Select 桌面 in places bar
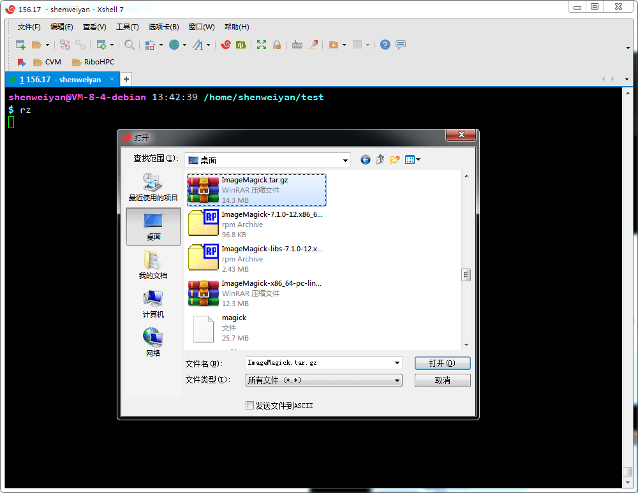638x493 pixels. point(153,226)
